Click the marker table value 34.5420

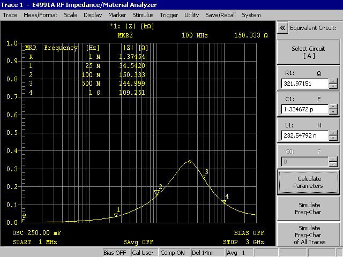[132, 65]
